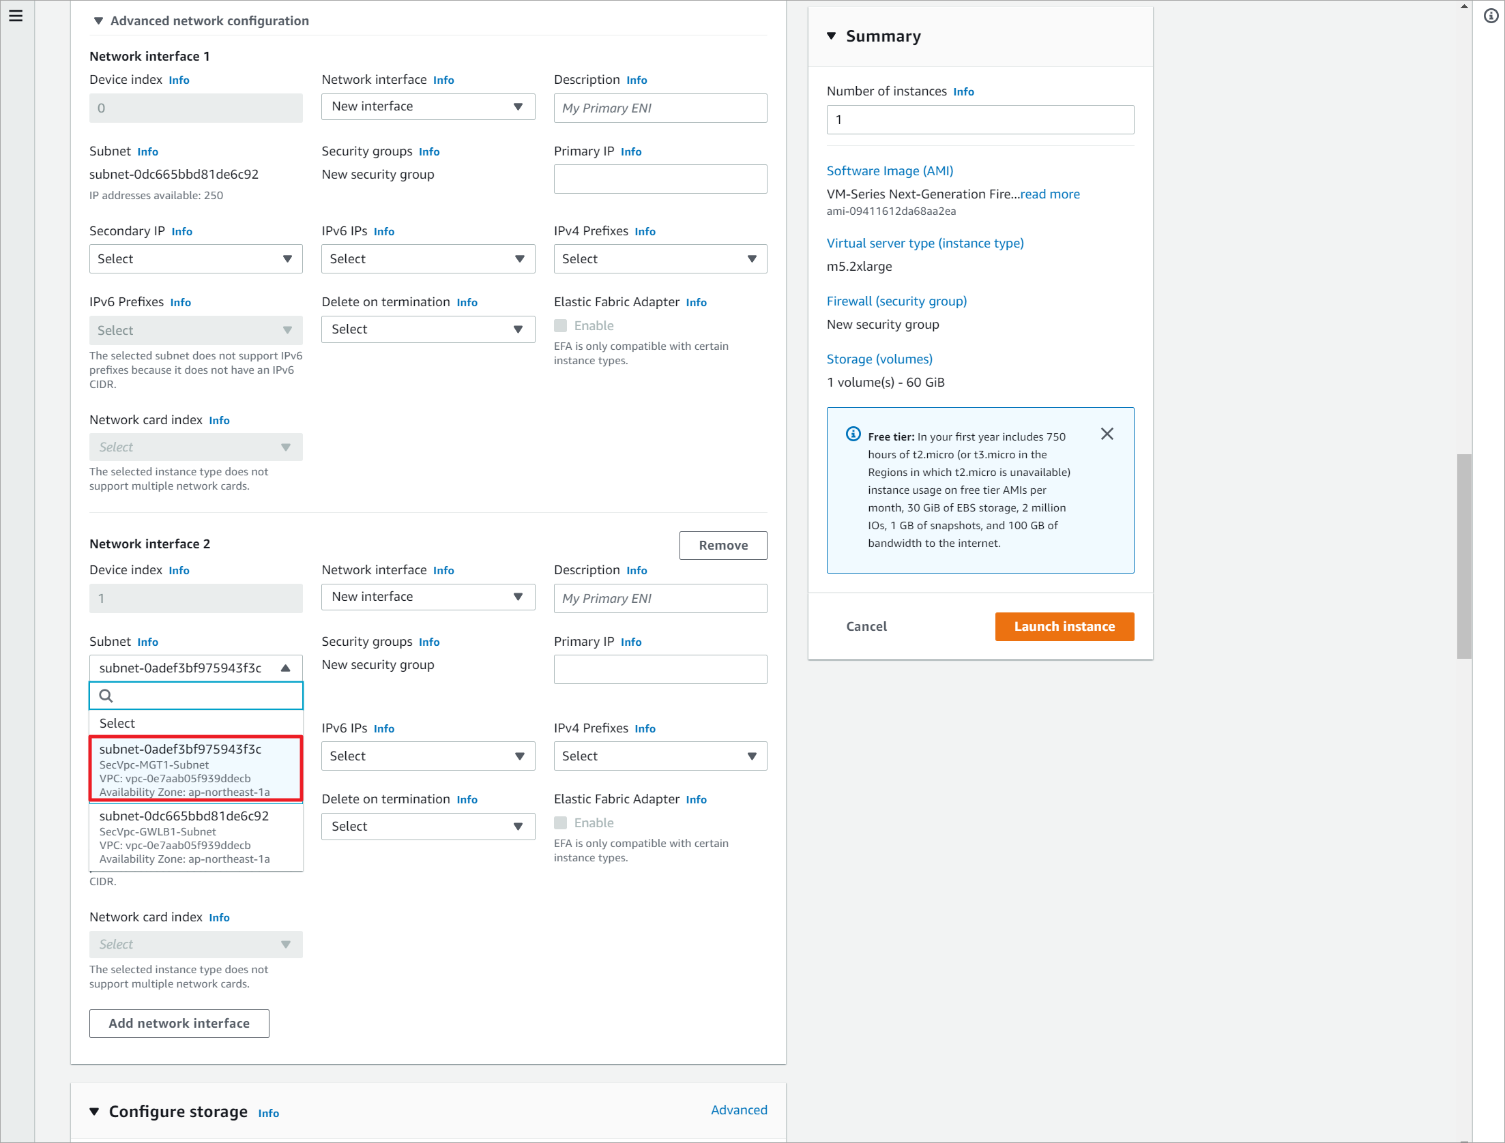This screenshot has height=1143, width=1505.
Task: Click Info beside interface 2 Elastic Fabric Adapter
Action: 696,800
